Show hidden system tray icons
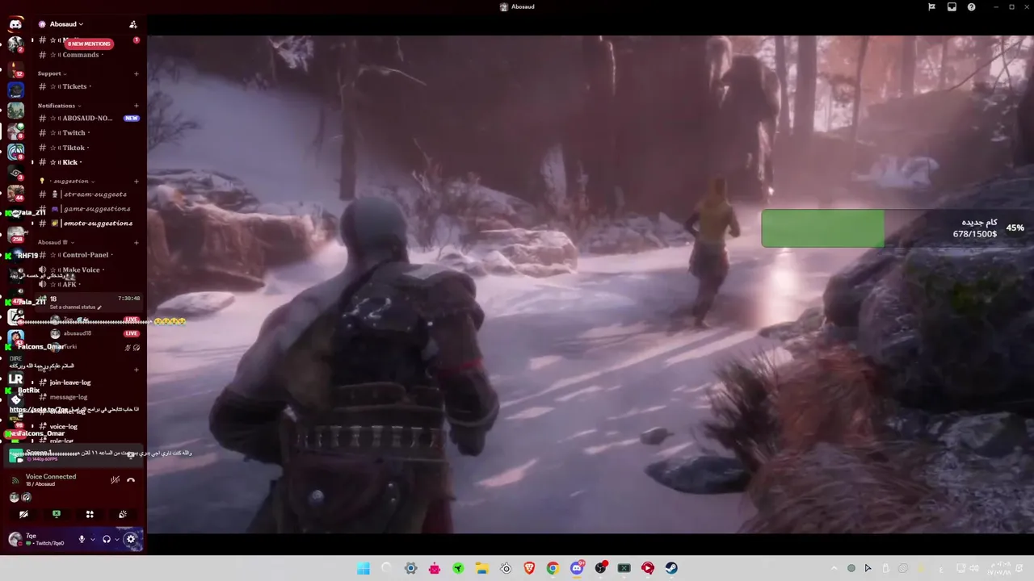Viewport: 1034px width, 581px height. 834,568
